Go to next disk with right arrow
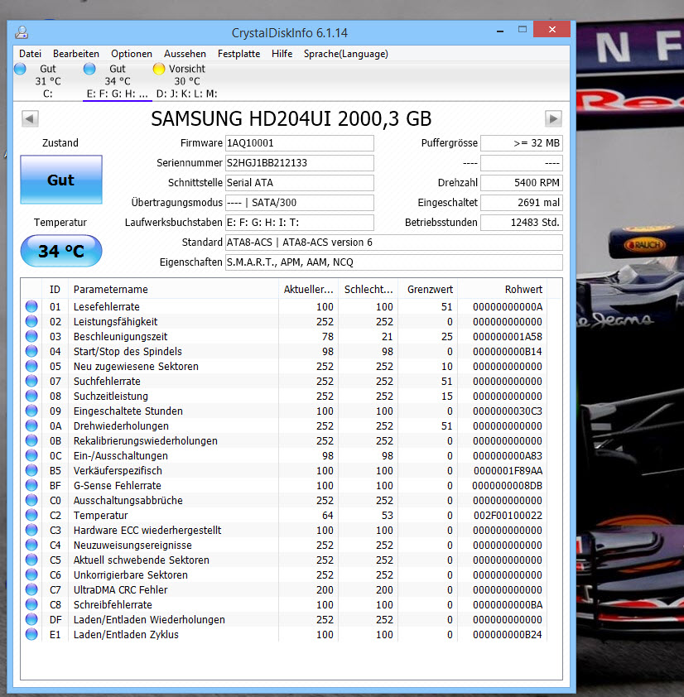 (553, 118)
